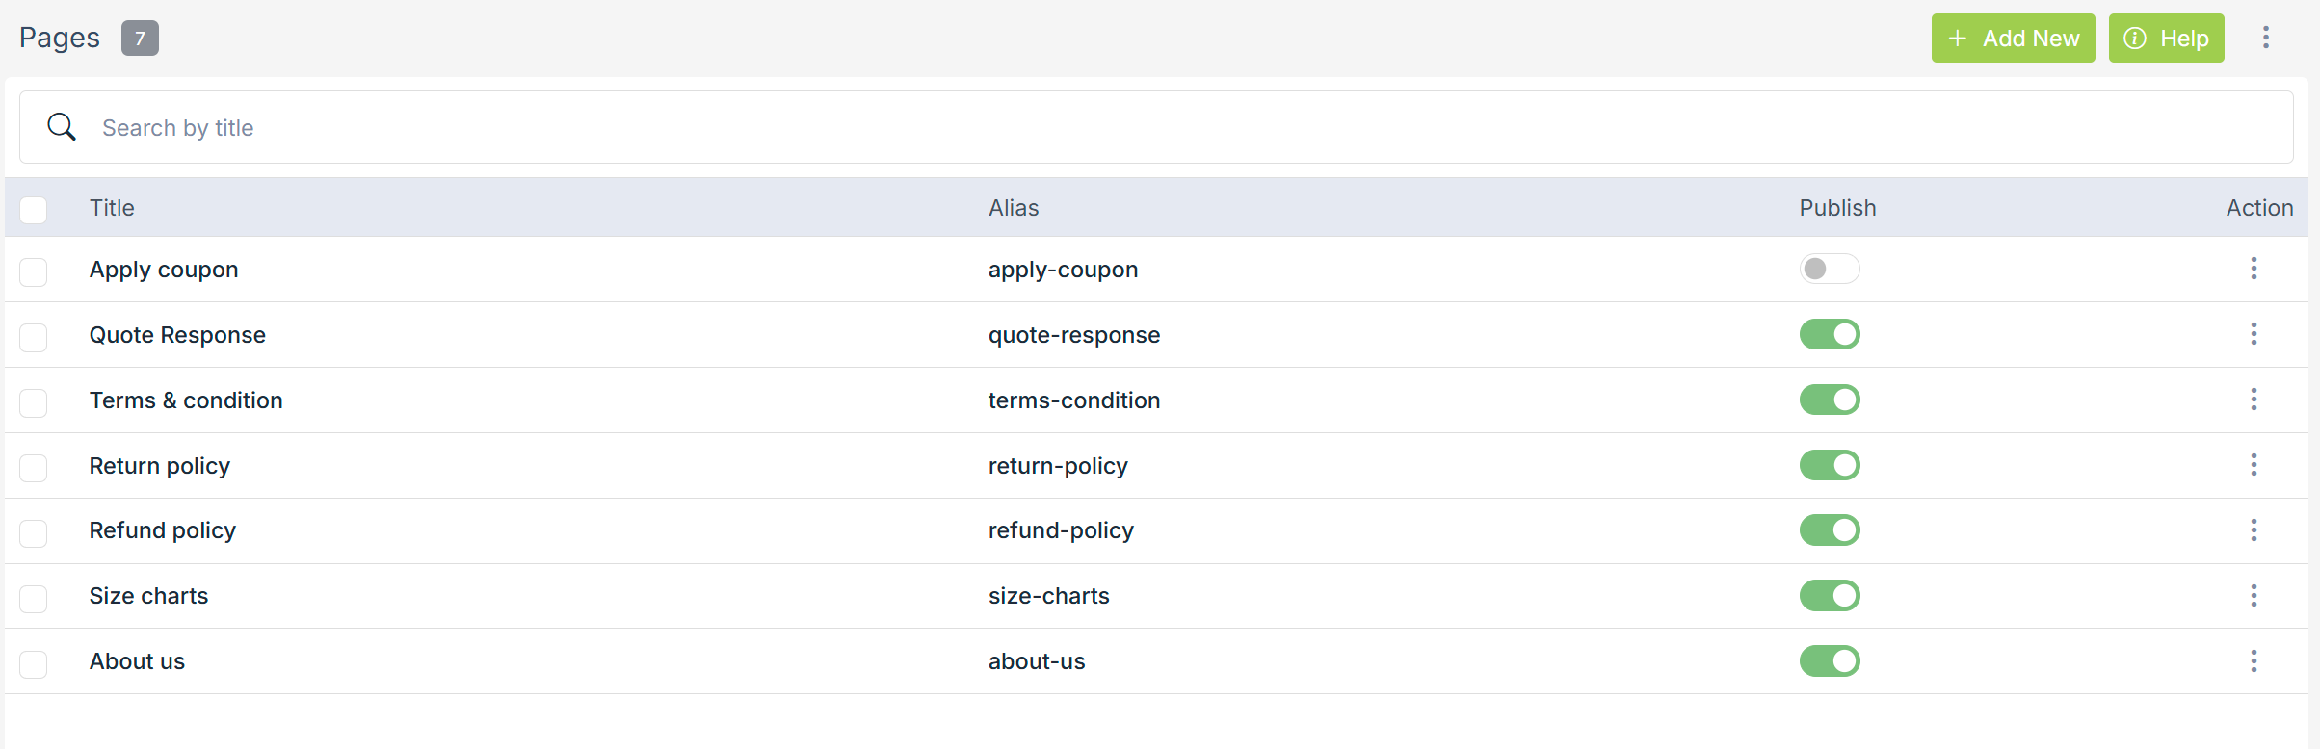The image size is (2320, 749).
Task: Turn off publish for About us
Action: tap(1829, 661)
